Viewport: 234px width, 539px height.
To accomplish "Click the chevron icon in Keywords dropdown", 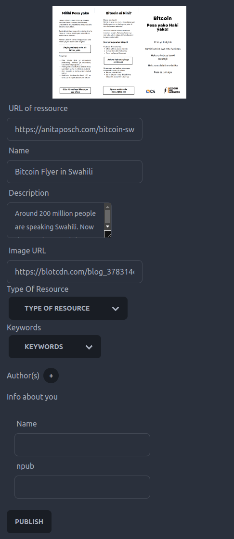I will coord(89,347).
